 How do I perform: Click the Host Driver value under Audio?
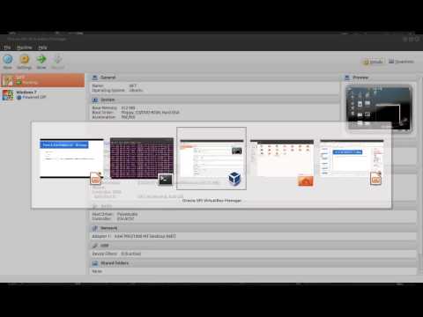click(x=127, y=214)
